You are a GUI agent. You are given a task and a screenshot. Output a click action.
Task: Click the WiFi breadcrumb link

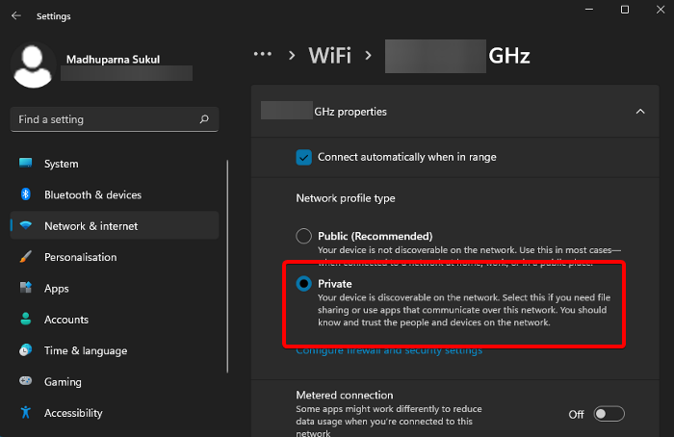(329, 55)
